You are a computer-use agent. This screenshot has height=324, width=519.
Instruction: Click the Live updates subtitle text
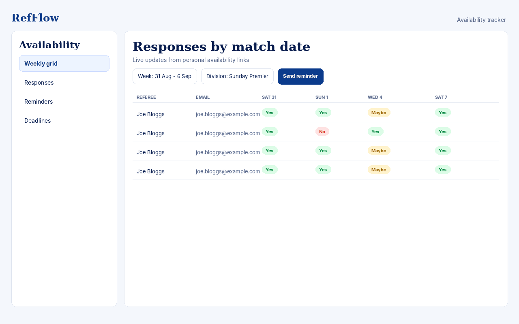(191, 60)
